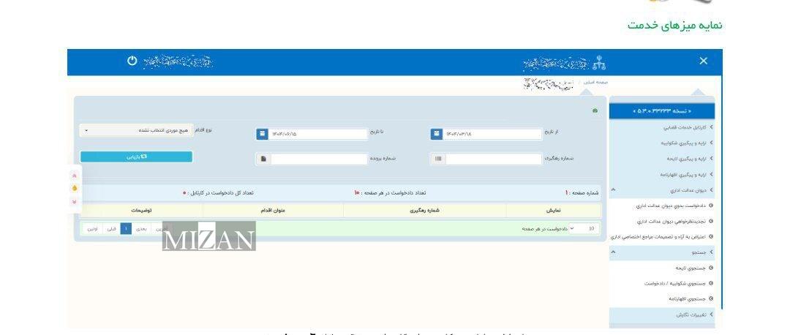Close the sidebar with the X icon
This screenshot has height=335, width=790.
703,61
